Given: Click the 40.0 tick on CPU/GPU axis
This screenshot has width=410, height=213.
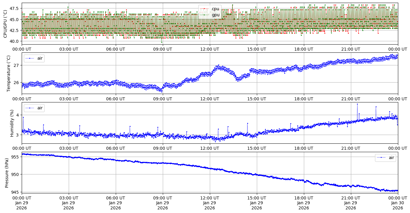Looking at the screenshot, I should coord(15,41).
